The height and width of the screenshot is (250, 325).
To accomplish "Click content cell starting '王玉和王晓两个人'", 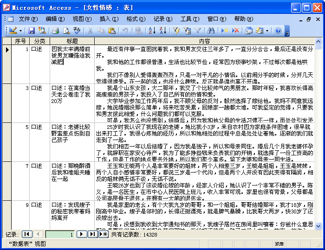I will tap(205, 181).
